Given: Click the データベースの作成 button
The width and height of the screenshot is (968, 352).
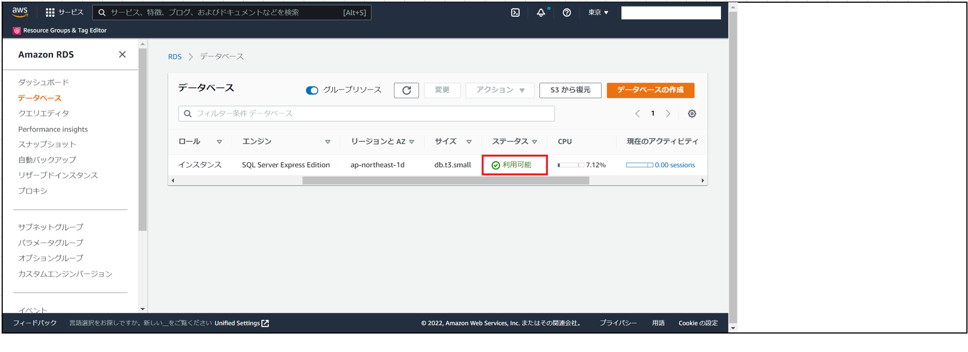Looking at the screenshot, I should 650,90.
